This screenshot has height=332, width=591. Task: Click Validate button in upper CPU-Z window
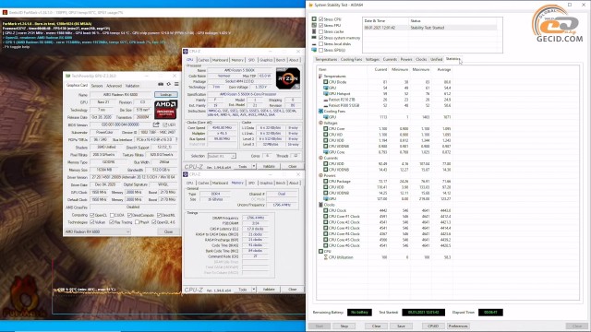tap(269, 166)
